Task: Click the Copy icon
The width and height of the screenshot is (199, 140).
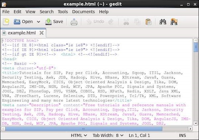Action: [x=137, y=22]
